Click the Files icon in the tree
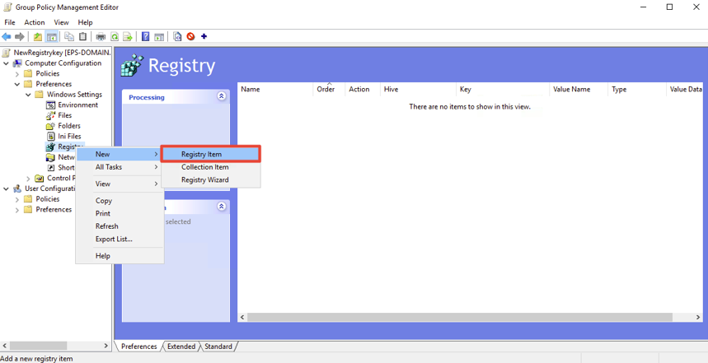708x363 pixels. coord(51,115)
